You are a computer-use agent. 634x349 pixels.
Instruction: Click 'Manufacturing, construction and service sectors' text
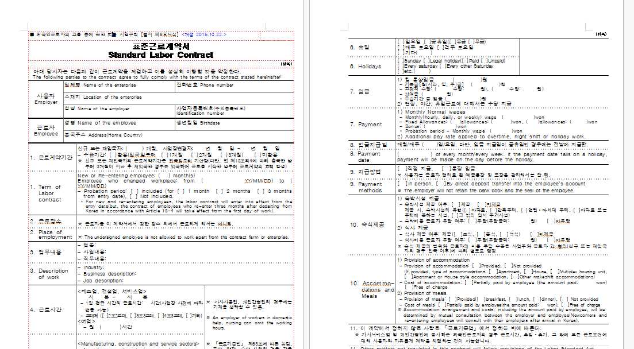point(139,344)
